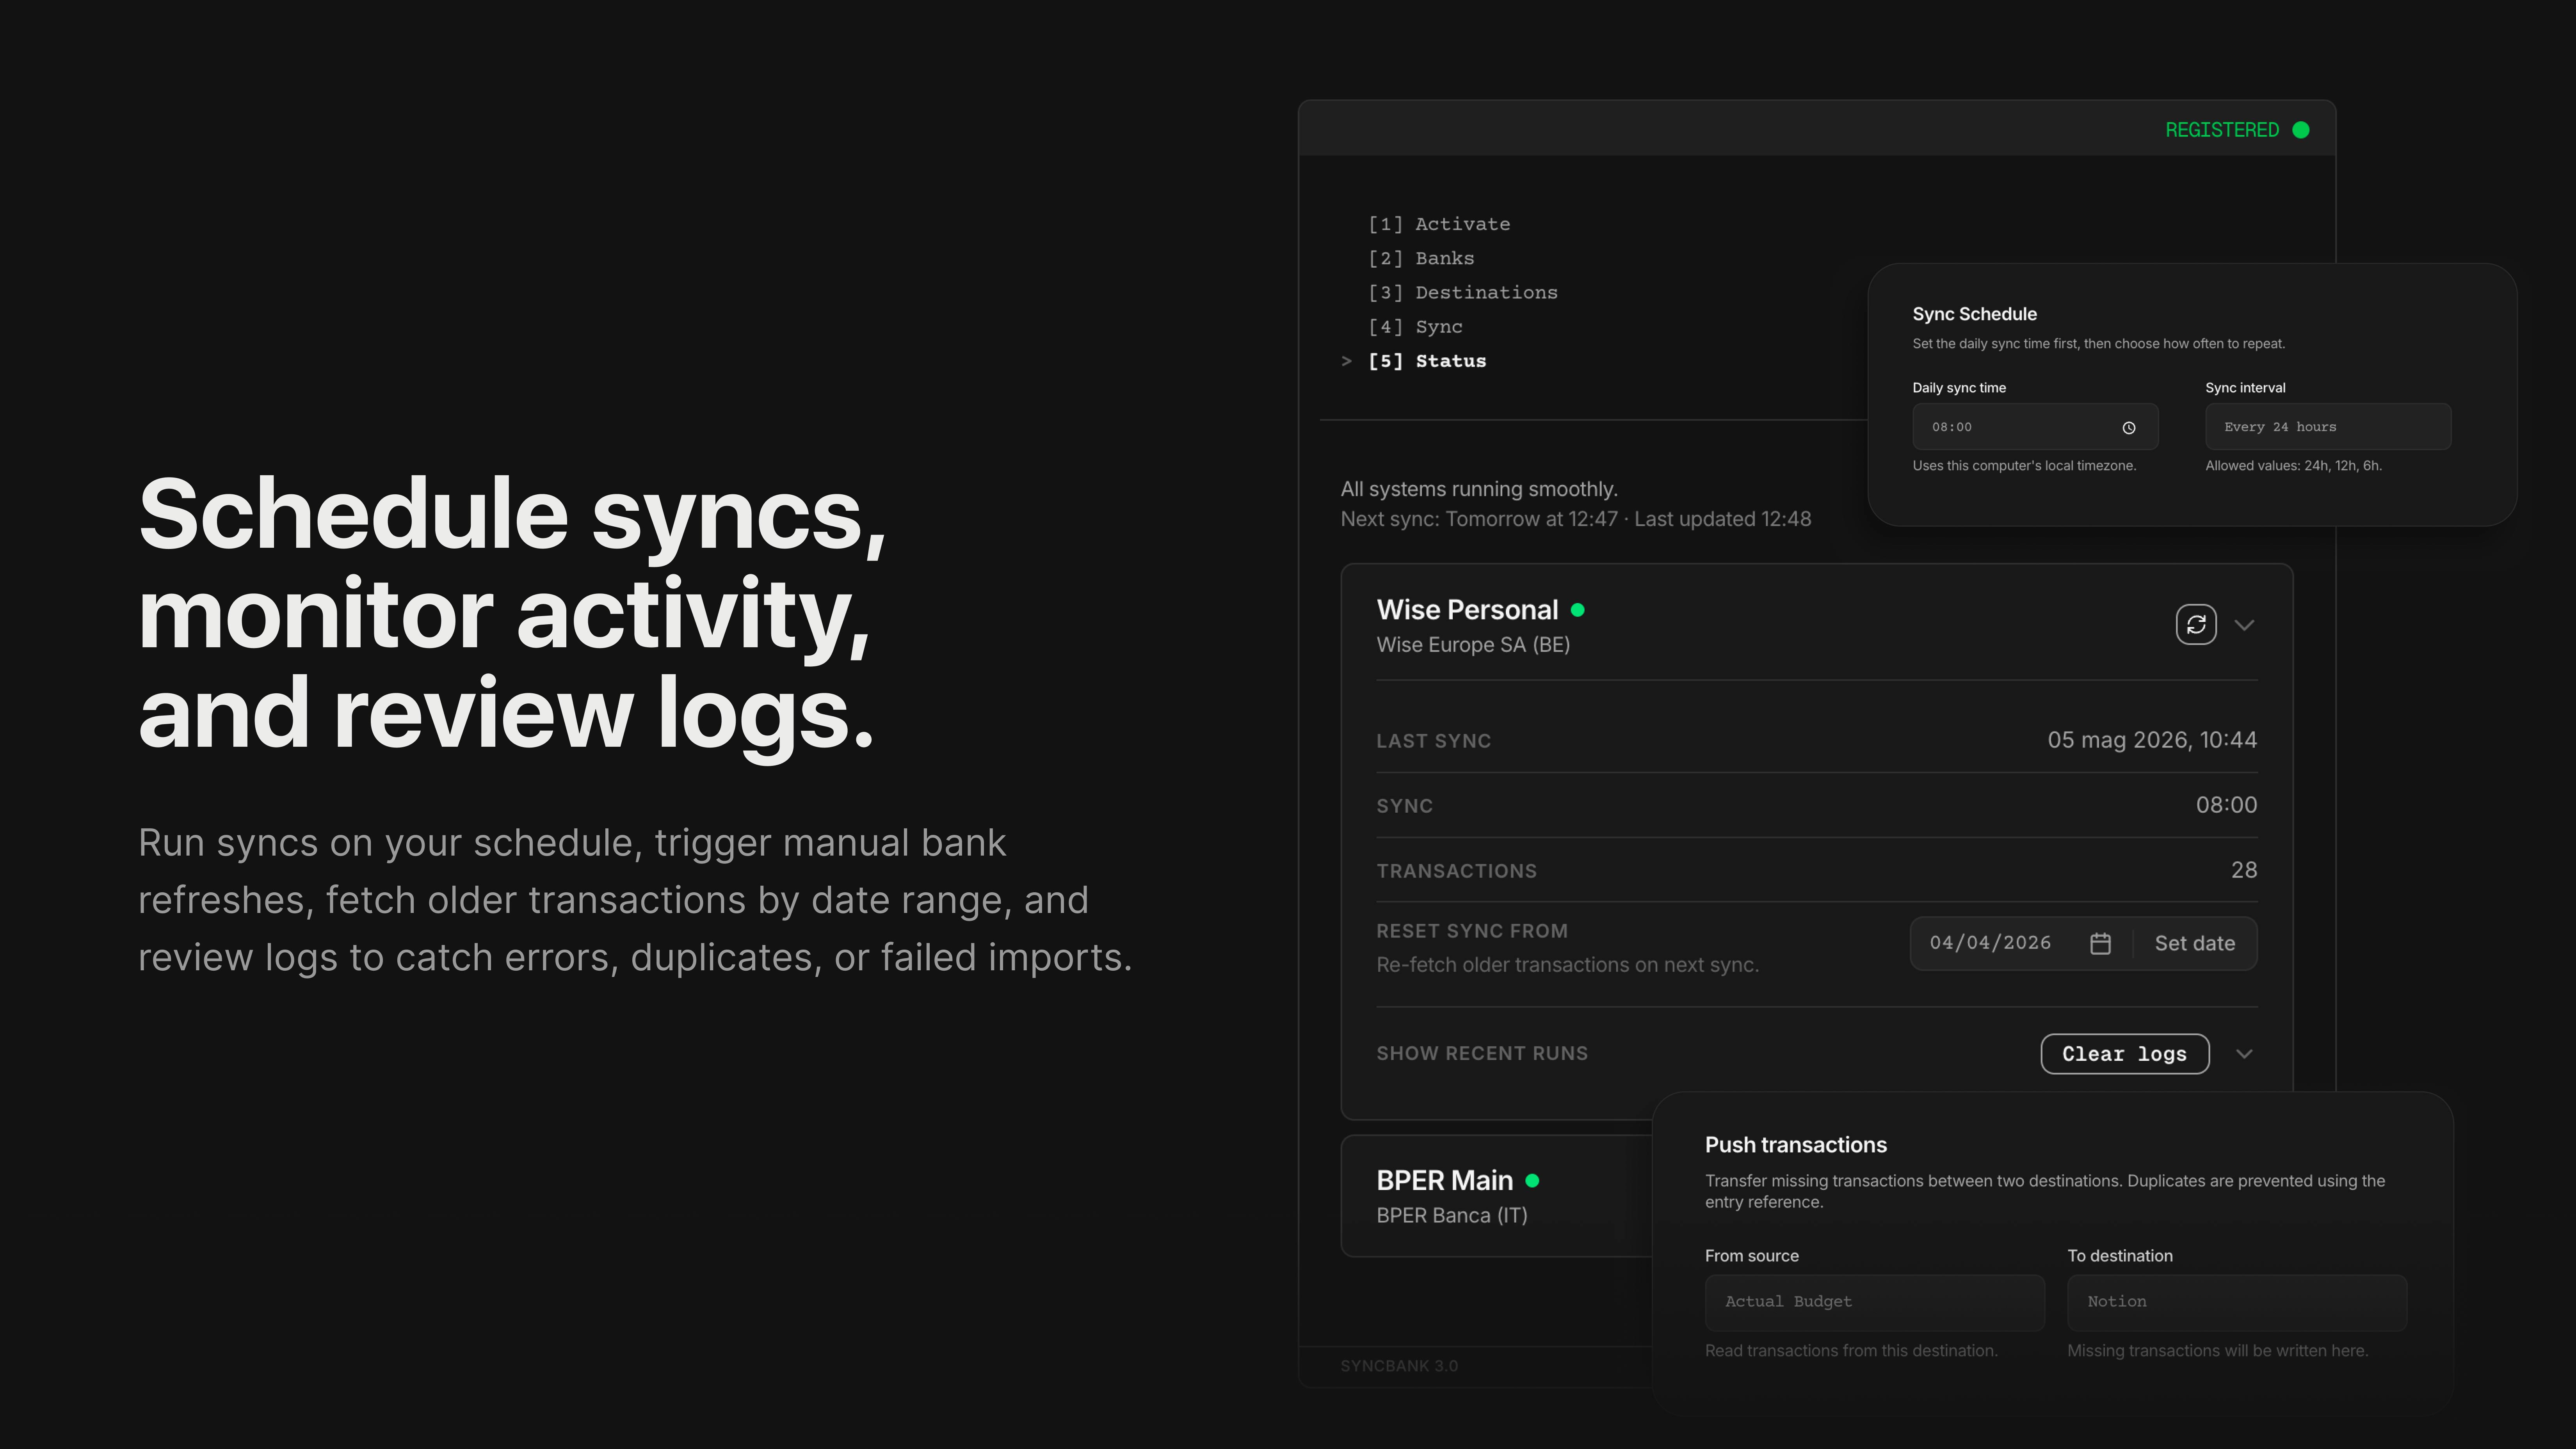Select the [2] Banks menu item

tap(1421, 258)
